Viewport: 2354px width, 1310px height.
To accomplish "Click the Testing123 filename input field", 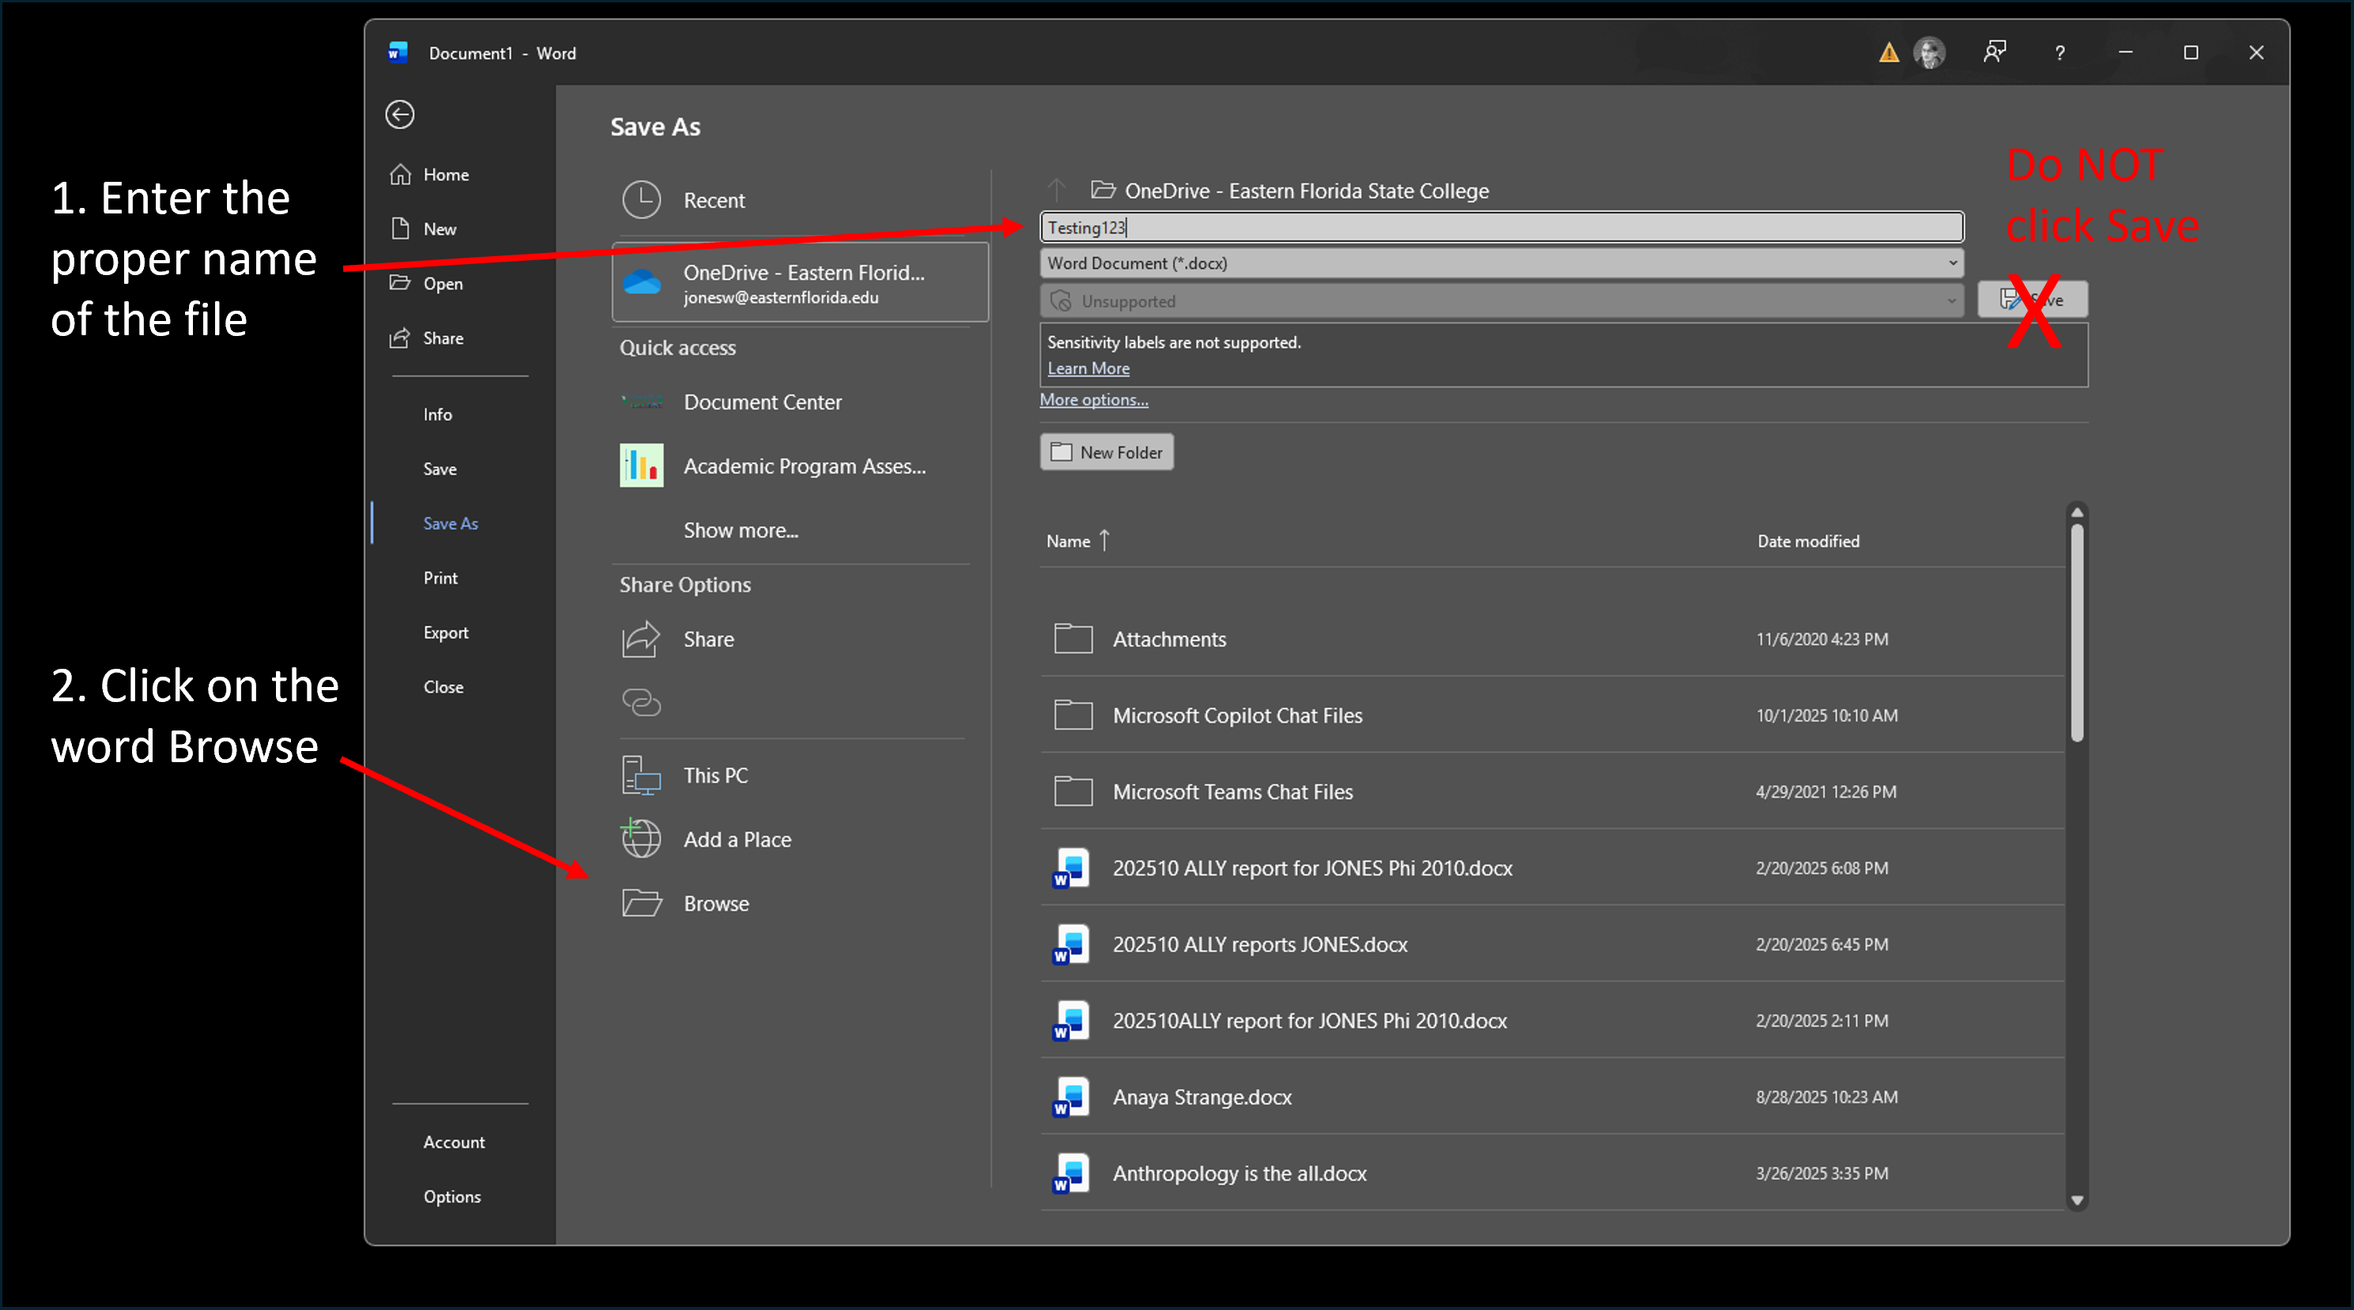I will [1501, 228].
